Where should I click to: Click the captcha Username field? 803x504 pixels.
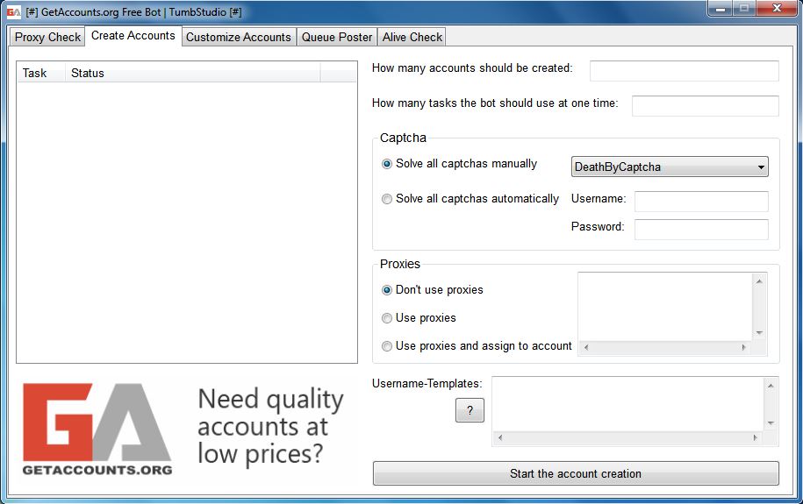(x=701, y=201)
